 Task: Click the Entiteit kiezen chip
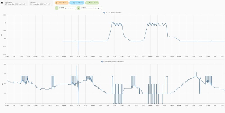tap(92, 3)
